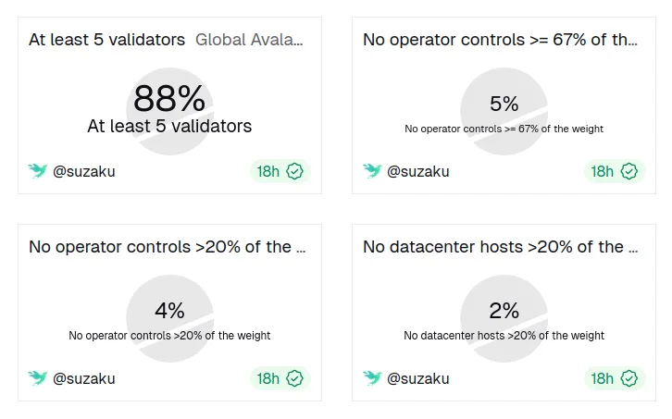This screenshot has width=672, height=419.
Task: Open the @suzaku profile link in the 88% card
Action: pos(84,171)
